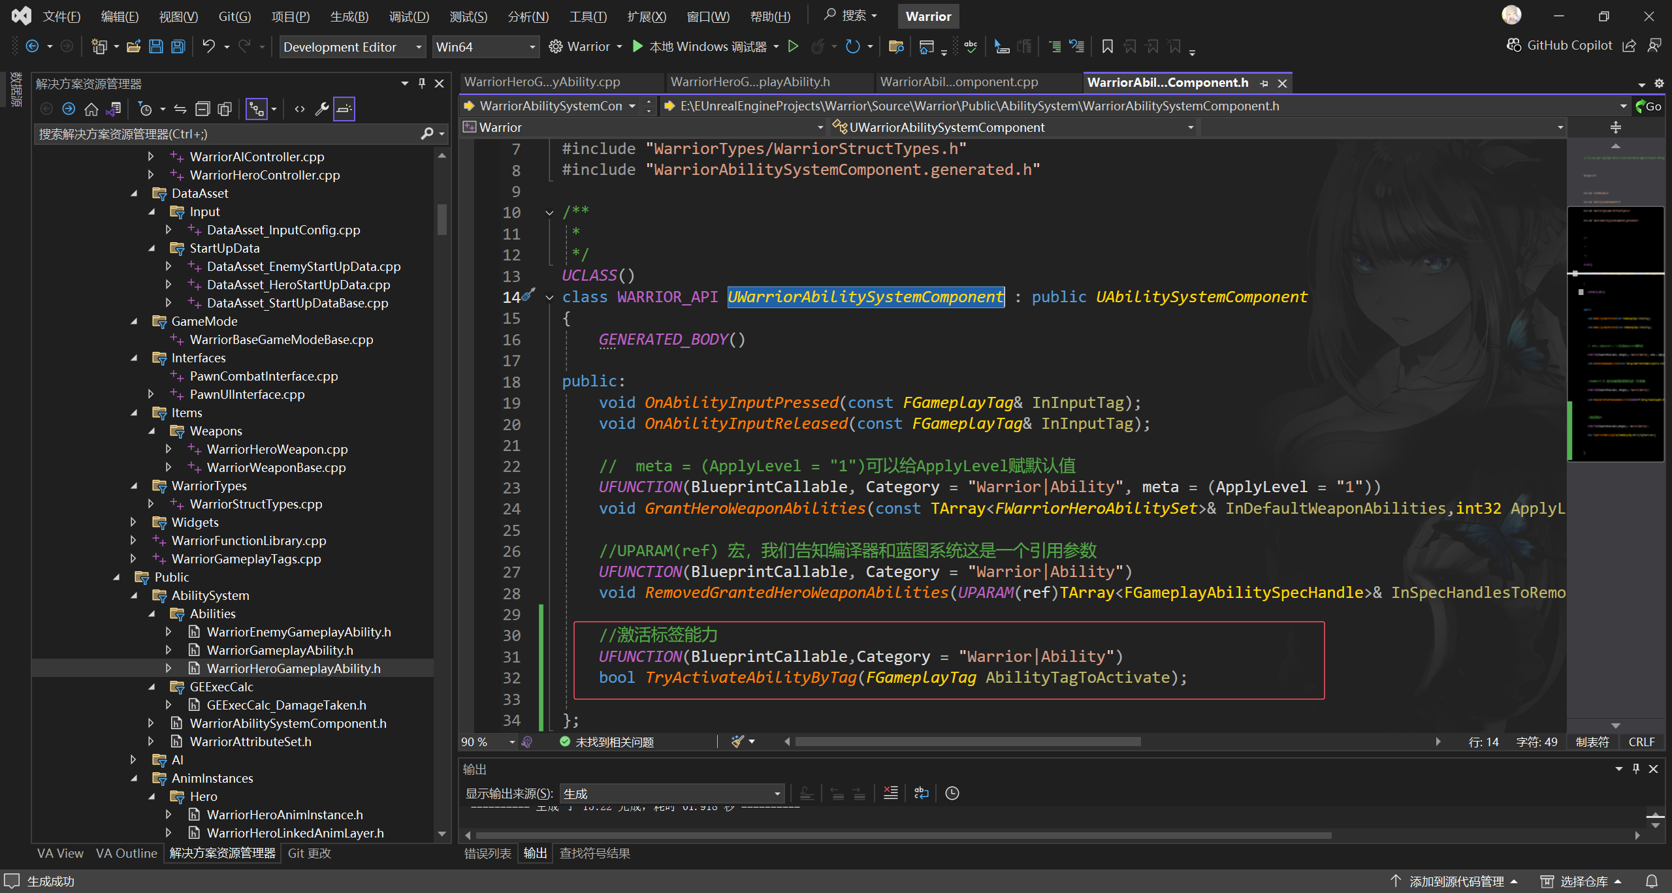Click the Find in Files folder icon
This screenshot has height=893, width=1672.
click(896, 46)
